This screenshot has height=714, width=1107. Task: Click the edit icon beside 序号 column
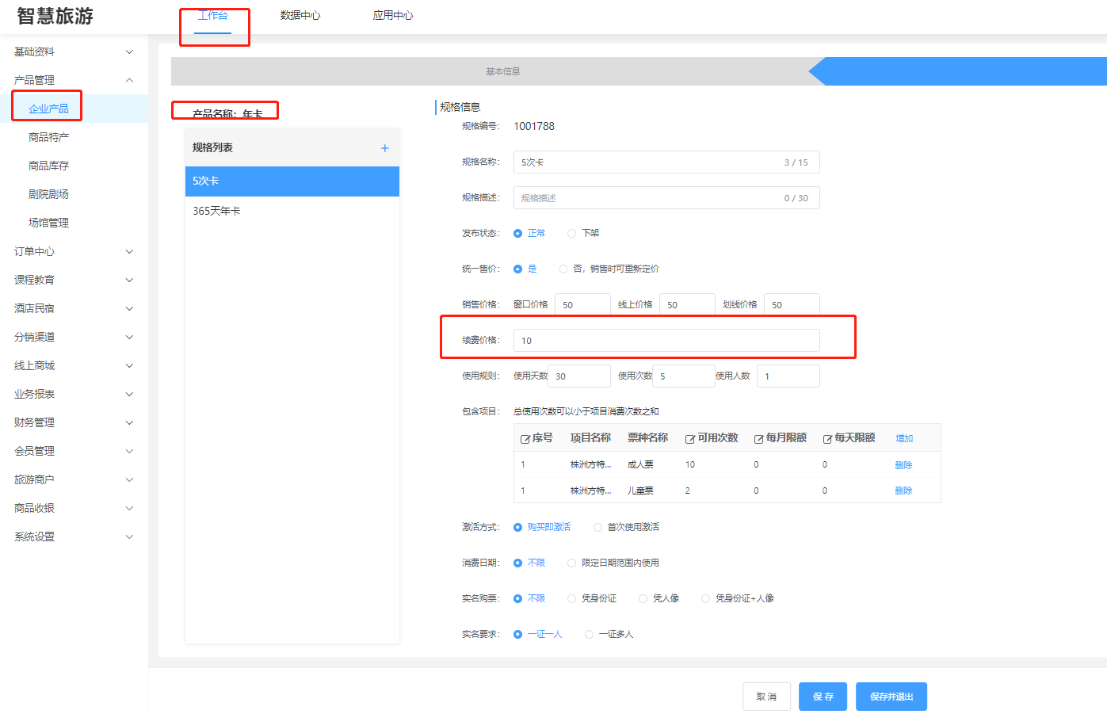pos(525,439)
